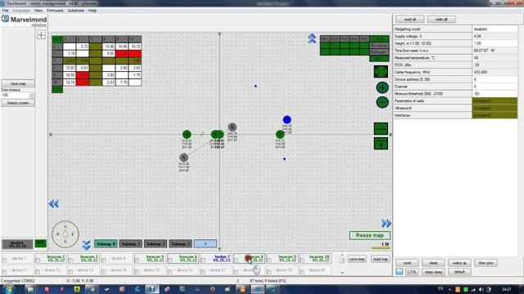Toggle the device 1 checkbox
Image resolution: width=524 pixels, height=294 pixels.
[x=4, y=260]
